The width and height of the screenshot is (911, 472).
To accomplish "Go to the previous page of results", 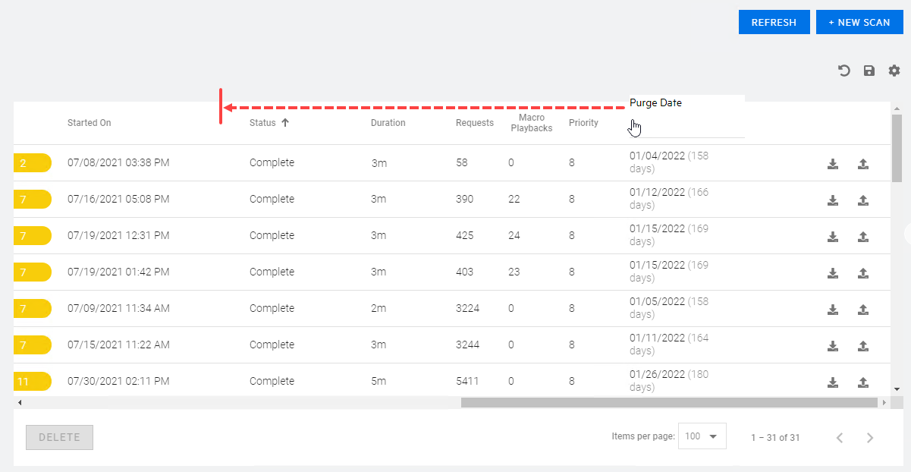I will (x=840, y=437).
